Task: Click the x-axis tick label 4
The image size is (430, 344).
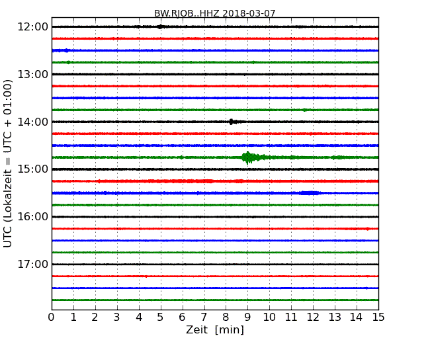Action: pos(139,317)
